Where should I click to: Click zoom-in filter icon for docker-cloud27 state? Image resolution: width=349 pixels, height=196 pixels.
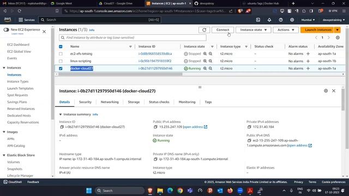point(205,69)
